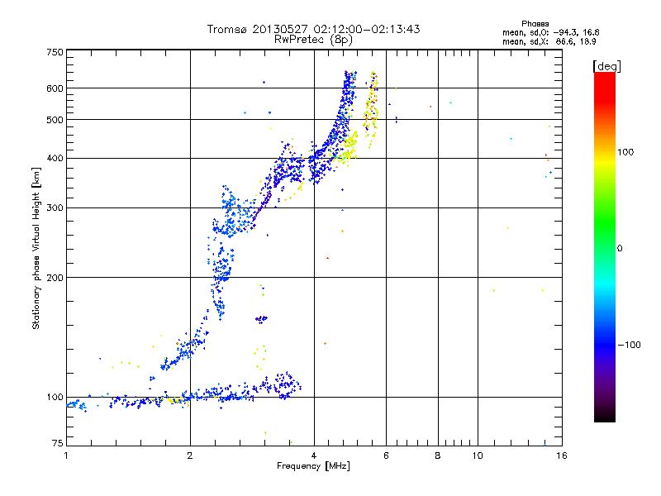Click the y-axis tick label '400'
This screenshot has width=661, height=496.
click(55, 158)
